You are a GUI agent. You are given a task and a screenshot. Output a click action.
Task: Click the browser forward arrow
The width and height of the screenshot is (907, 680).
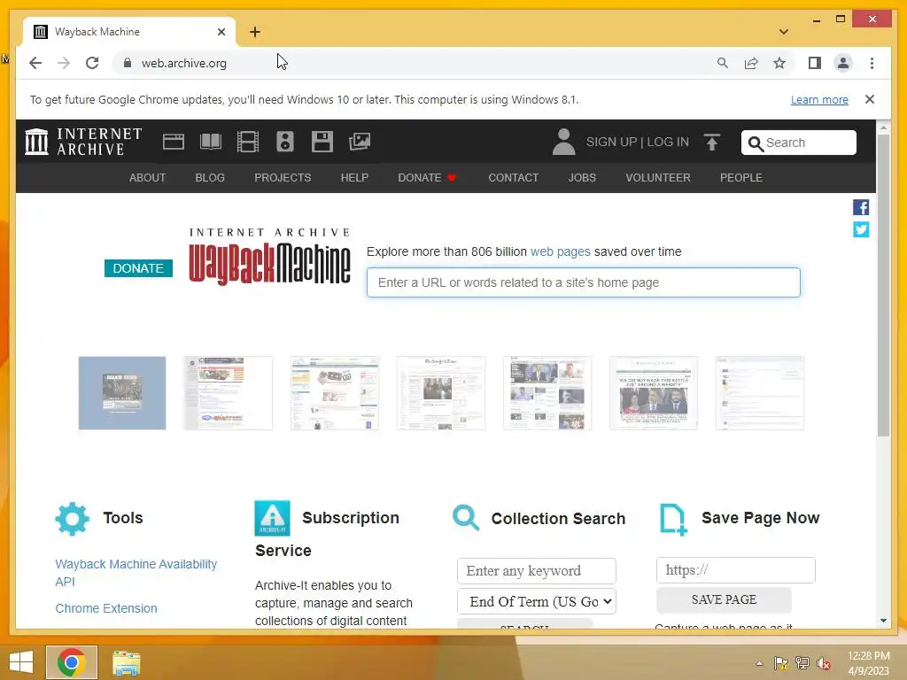tap(64, 63)
